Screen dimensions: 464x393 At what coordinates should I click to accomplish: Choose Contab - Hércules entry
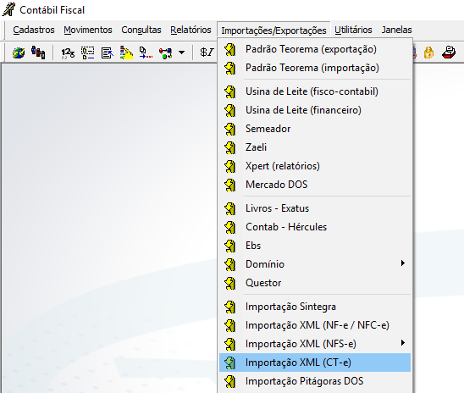tap(315, 227)
